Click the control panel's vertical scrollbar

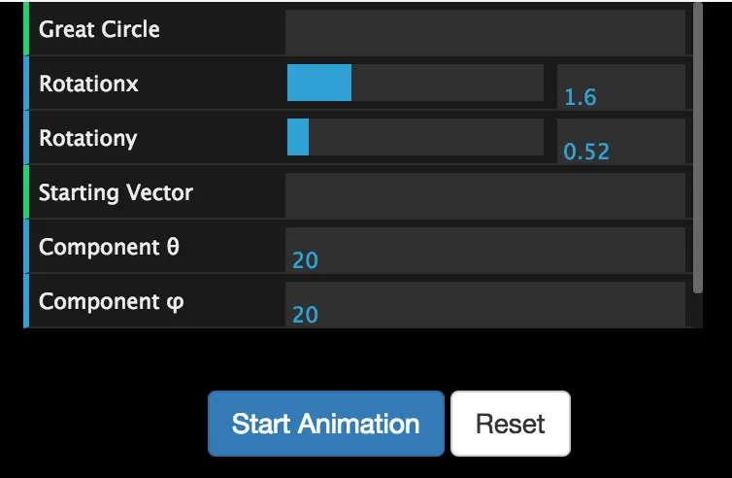[697, 146]
